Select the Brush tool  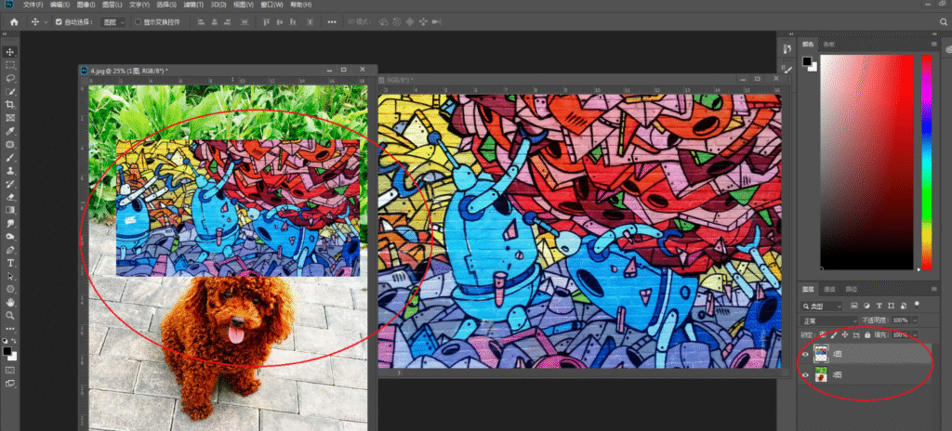(x=10, y=158)
